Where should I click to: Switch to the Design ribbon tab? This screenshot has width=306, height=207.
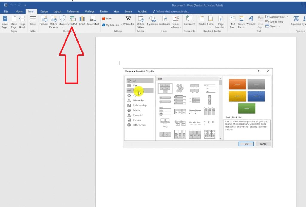point(44,11)
